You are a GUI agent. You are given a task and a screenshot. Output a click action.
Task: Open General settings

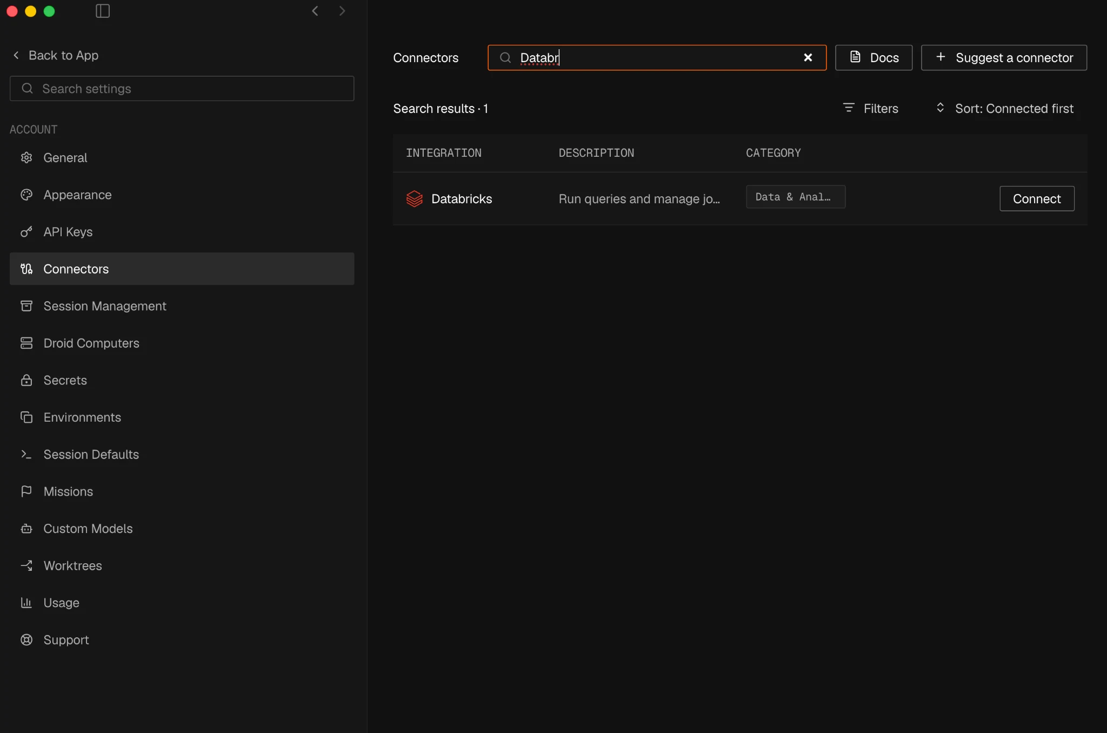point(182,157)
